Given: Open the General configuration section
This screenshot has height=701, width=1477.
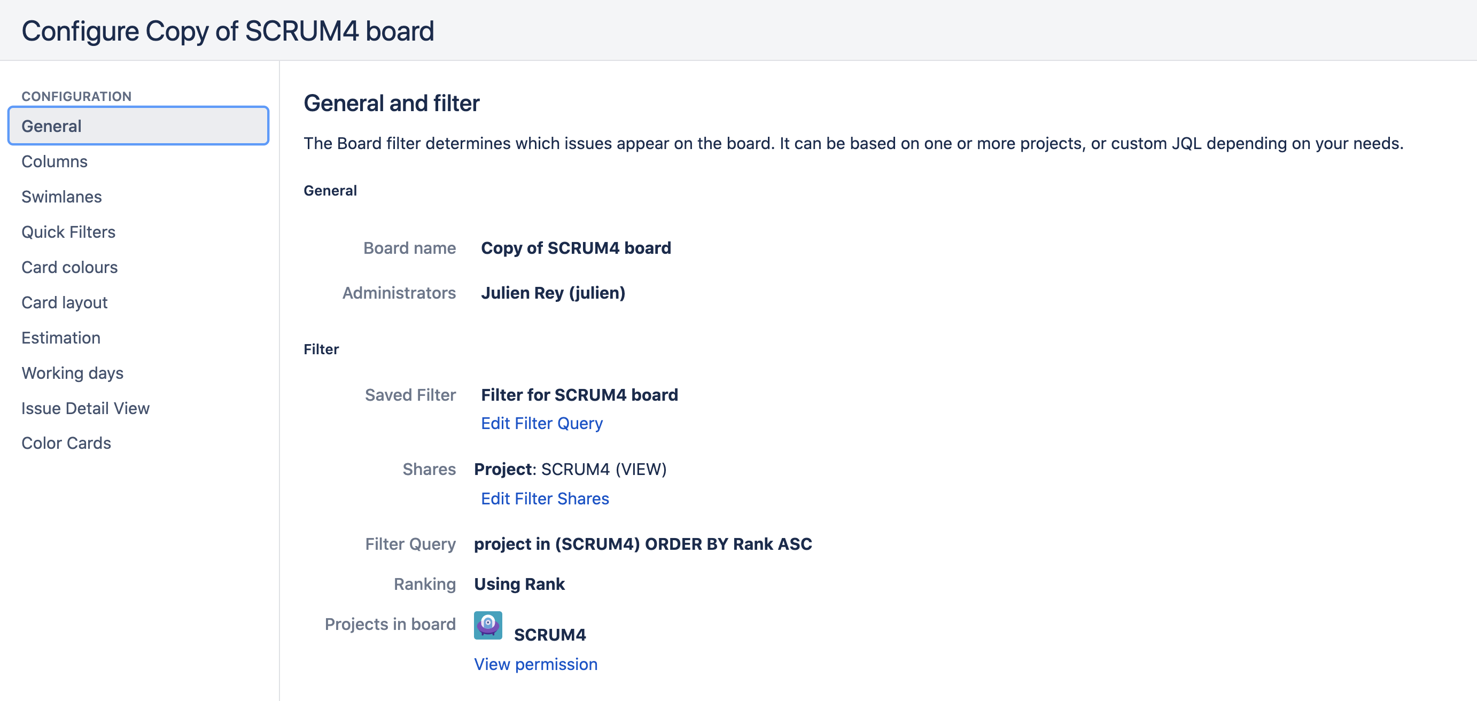Looking at the screenshot, I should coord(52,126).
